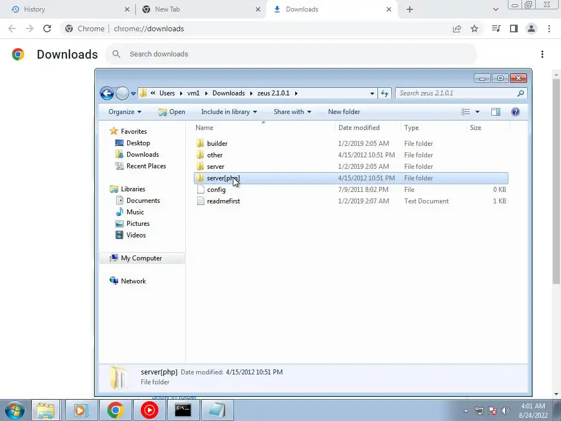This screenshot has height=421, width=561.
Task: Show hidden tray icons arrow
Action: 466,411
